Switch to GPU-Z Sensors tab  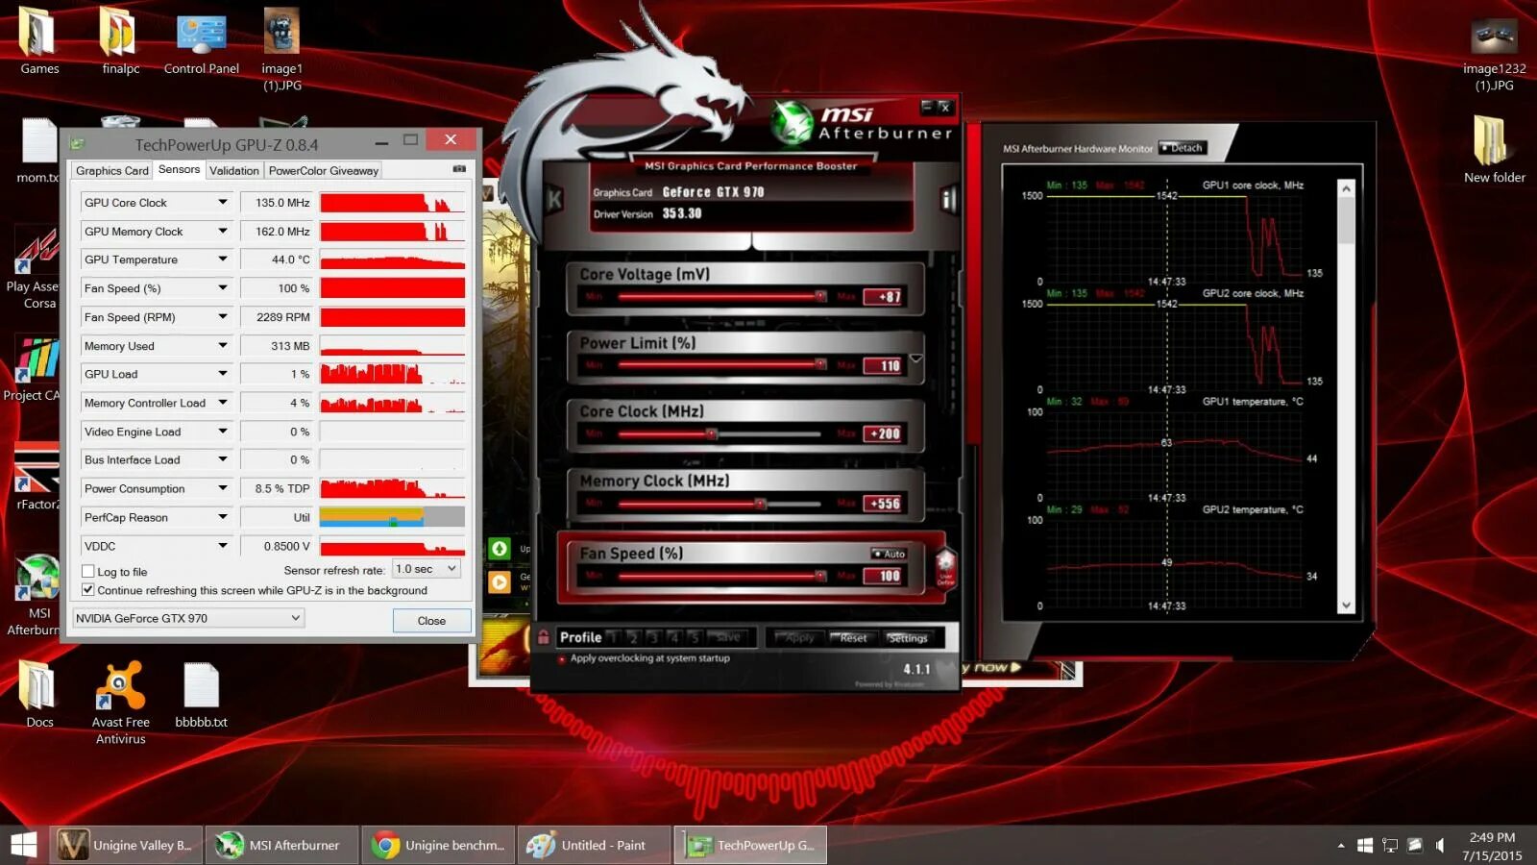pyautogui.click(x=179, y=169)
